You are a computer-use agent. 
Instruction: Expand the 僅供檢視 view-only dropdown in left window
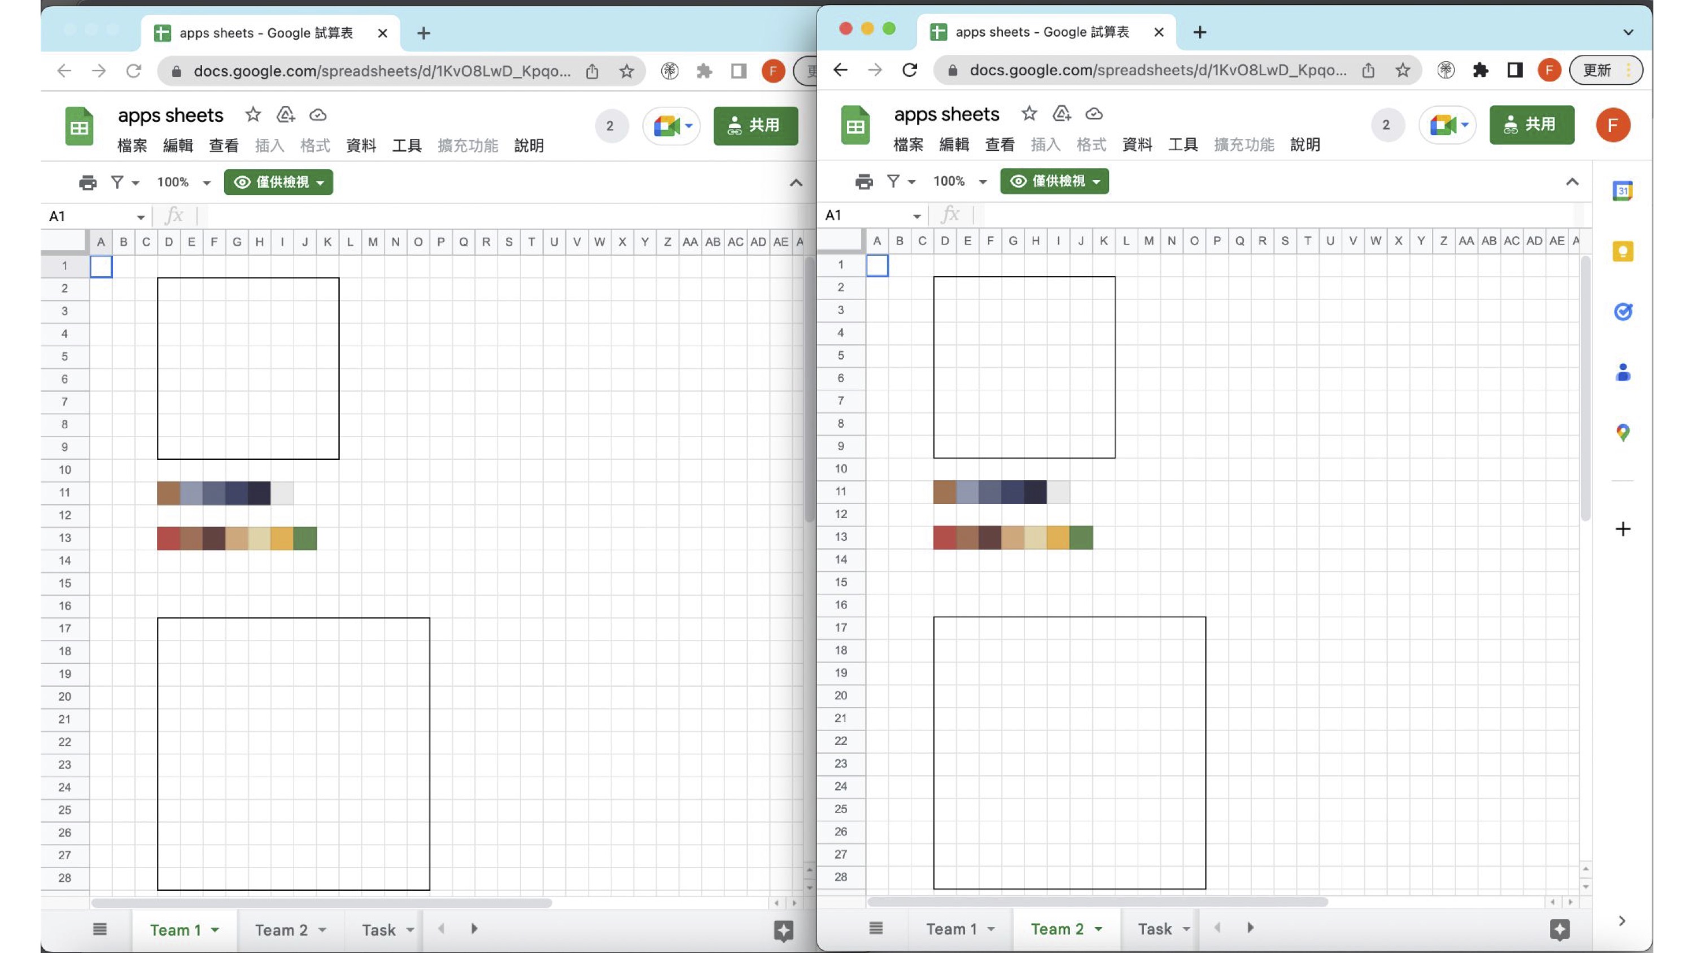point(279,182)
